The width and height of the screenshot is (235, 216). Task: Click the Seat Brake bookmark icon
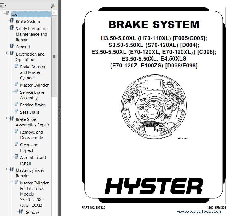coord(17,111)
